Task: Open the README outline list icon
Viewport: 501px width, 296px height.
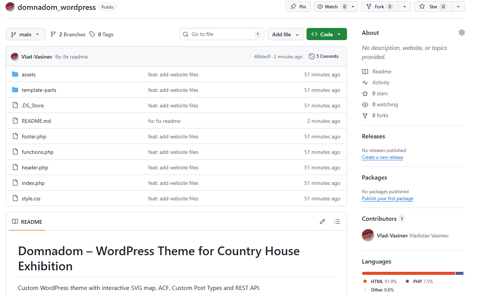Action: coord(337,222)
